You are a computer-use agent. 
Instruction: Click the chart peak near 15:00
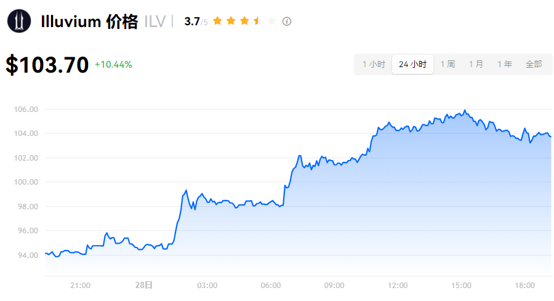tap(465, 111)
